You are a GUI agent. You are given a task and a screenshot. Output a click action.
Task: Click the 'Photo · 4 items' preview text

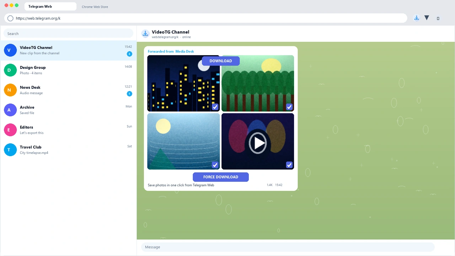(x=31, y=73)
